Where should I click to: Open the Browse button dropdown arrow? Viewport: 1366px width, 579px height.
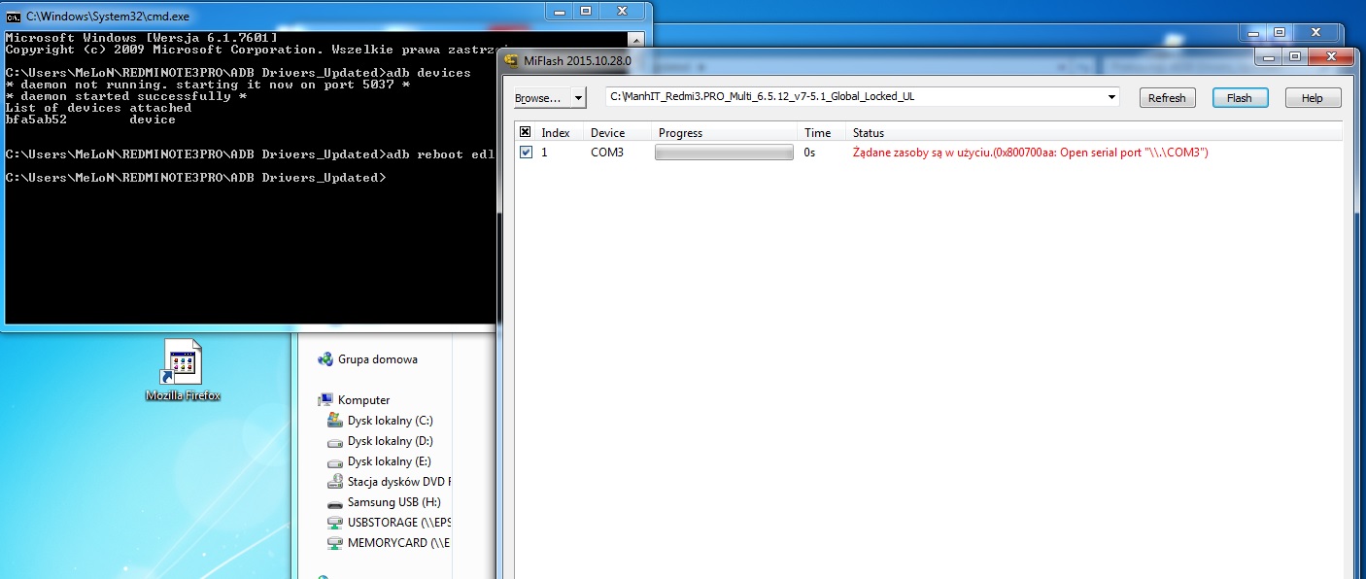[579, 98]
